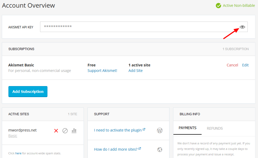The height and width of the screenshot is (158, 258).
Task: Click the Account Overview heading
Action: pos(28,6)
